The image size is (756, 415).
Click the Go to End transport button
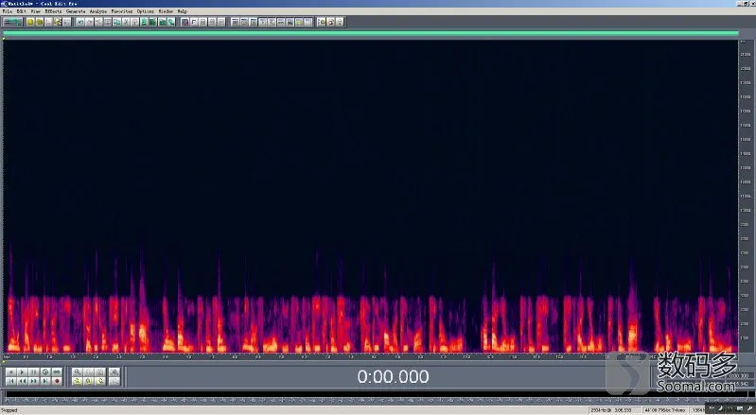45,381
